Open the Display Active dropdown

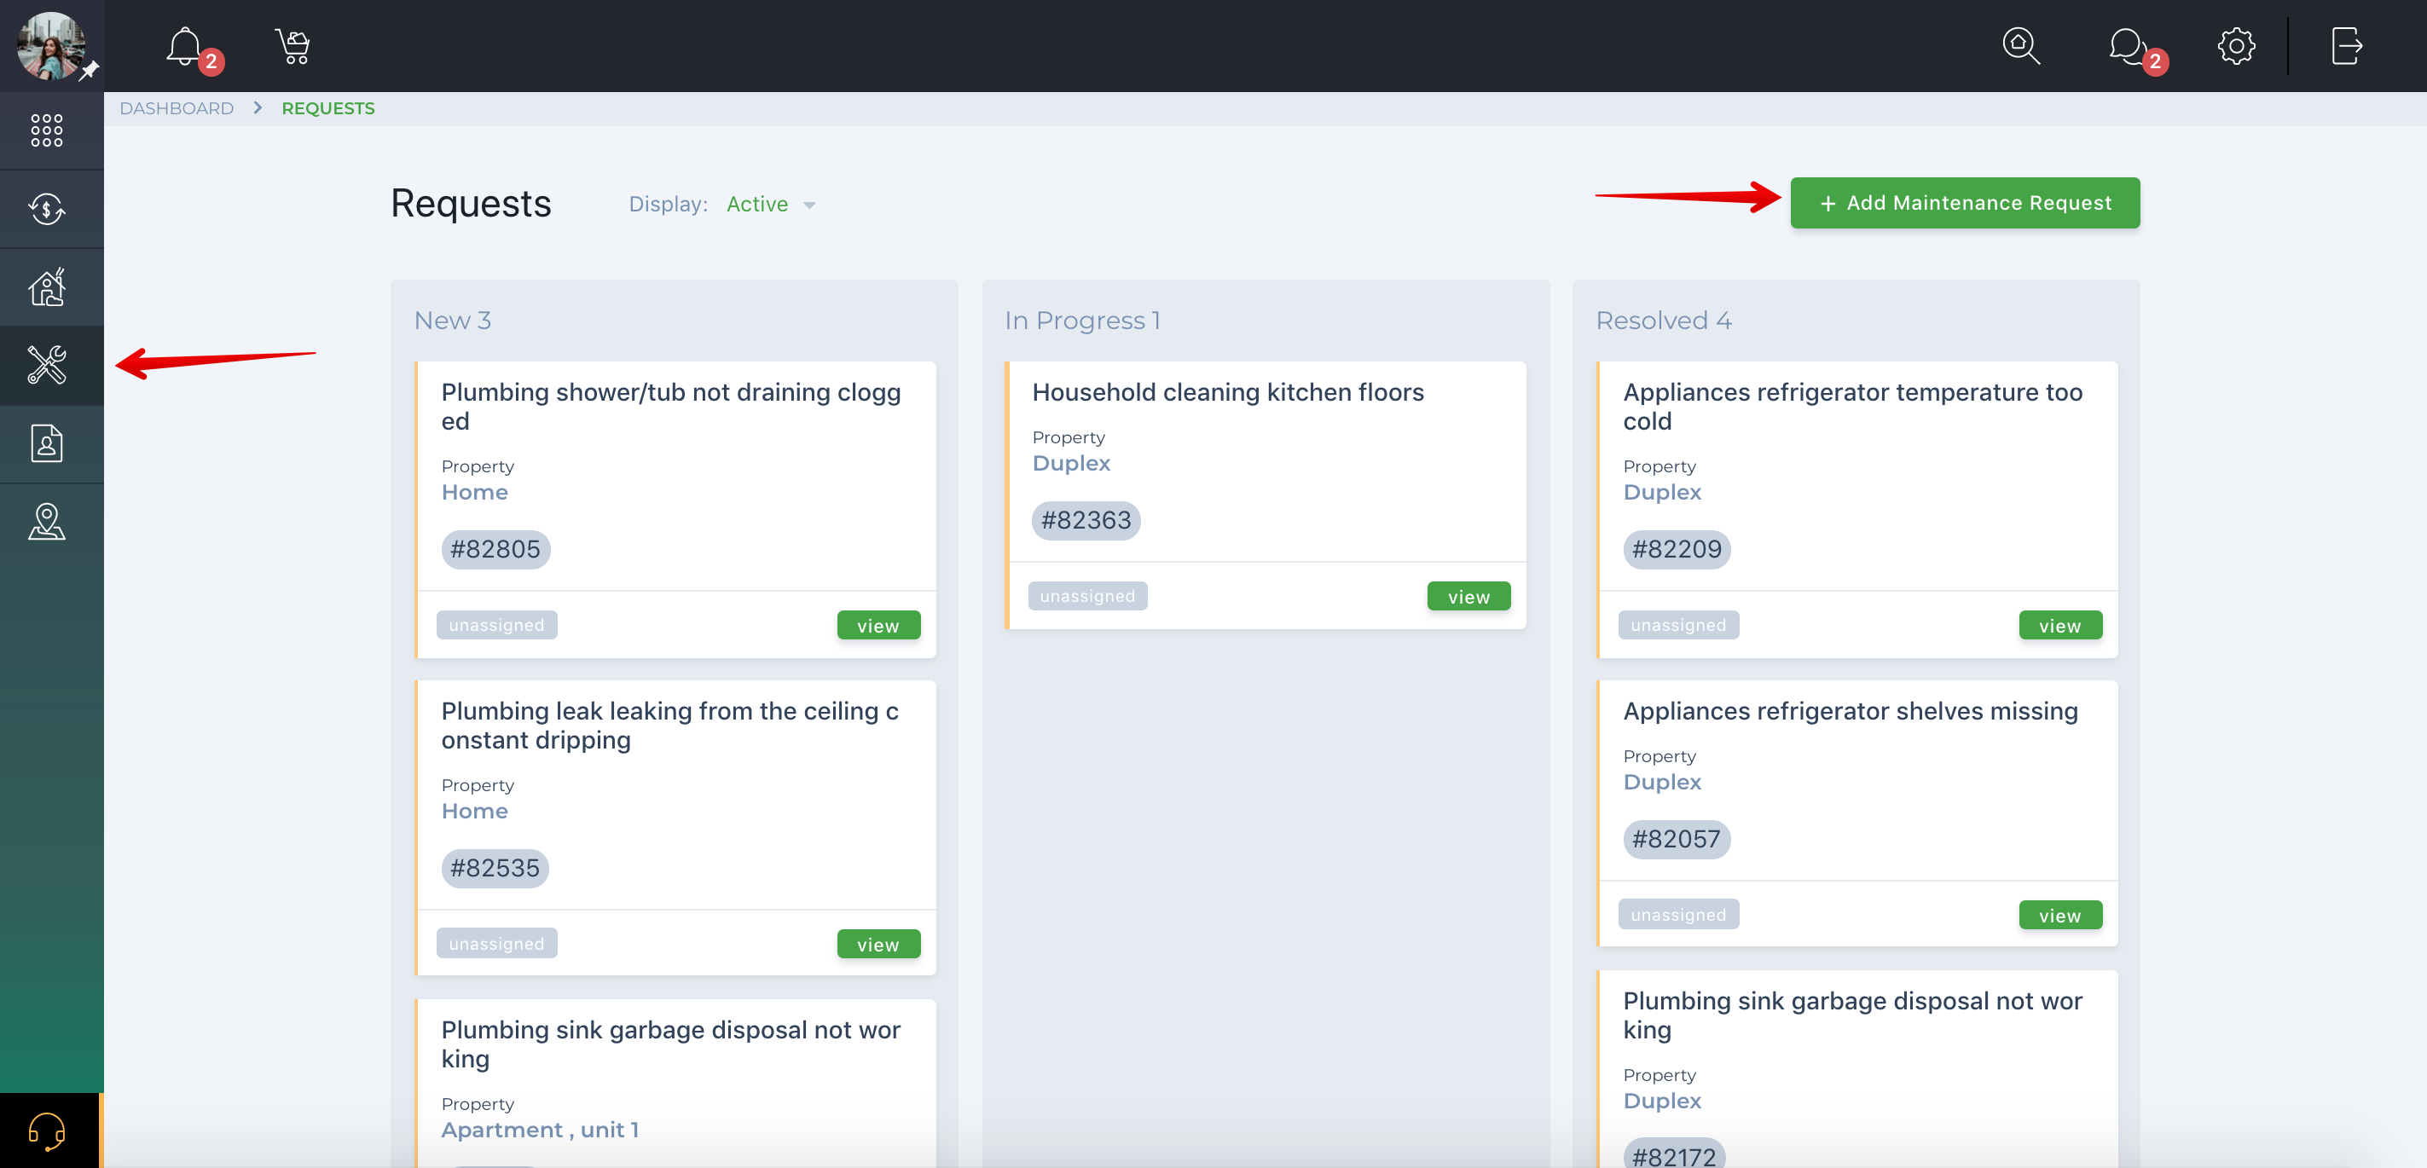tap(770, 205)
